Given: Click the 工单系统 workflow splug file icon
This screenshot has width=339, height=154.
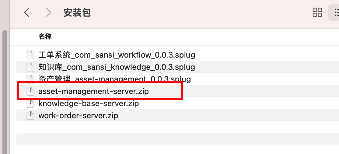Looking at the screenshot, I should 30,55.
